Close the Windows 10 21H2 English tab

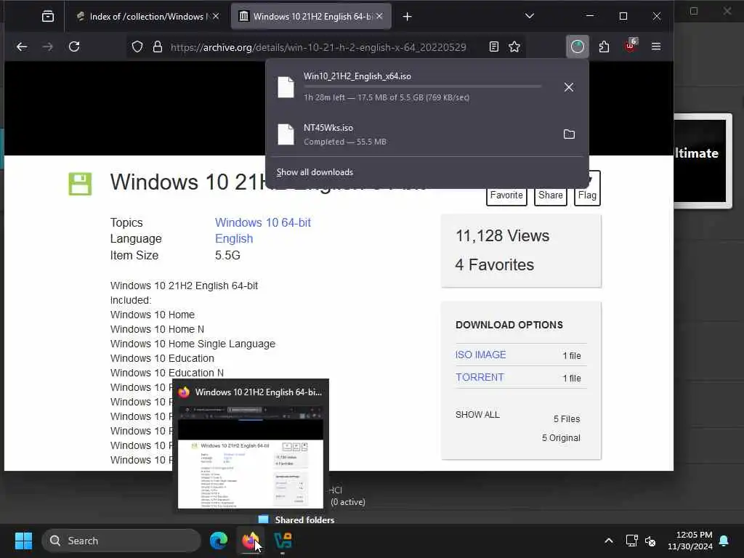pyautogui.click(x=379, y=16)
